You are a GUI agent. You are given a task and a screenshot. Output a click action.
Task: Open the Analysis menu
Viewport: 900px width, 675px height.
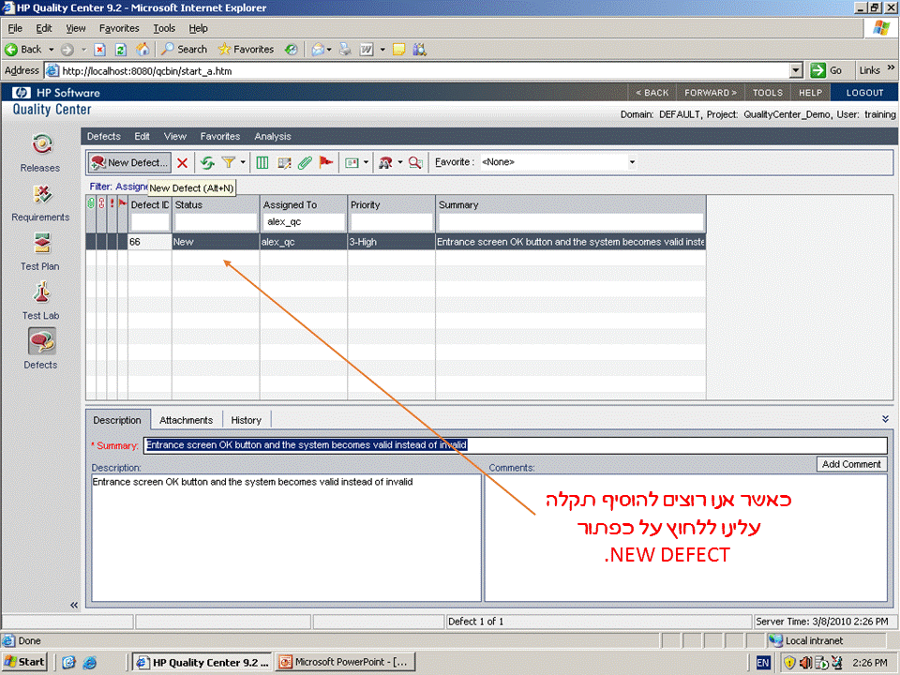pos(273,137)
